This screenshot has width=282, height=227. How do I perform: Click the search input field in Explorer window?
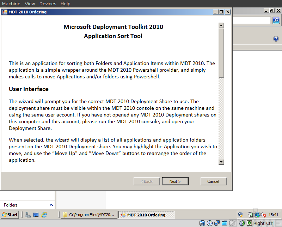click(251, 20)
